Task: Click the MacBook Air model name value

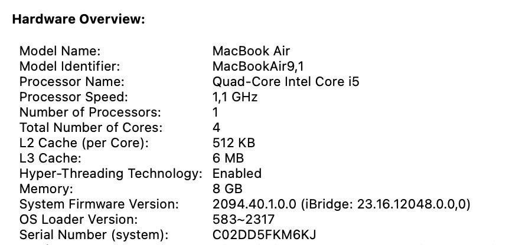Action: [x=251, y=51]
